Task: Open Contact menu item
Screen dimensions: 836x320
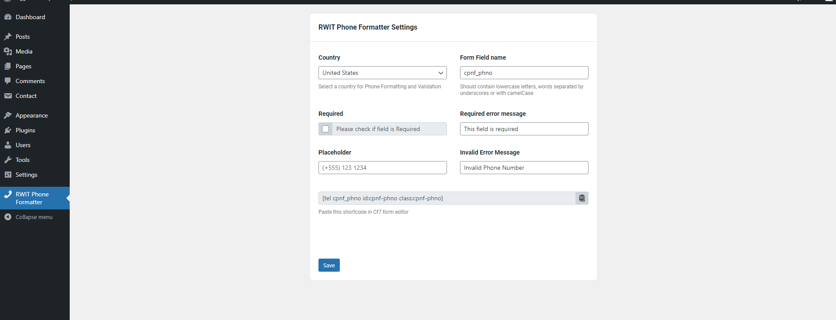Action: (35, 96)
